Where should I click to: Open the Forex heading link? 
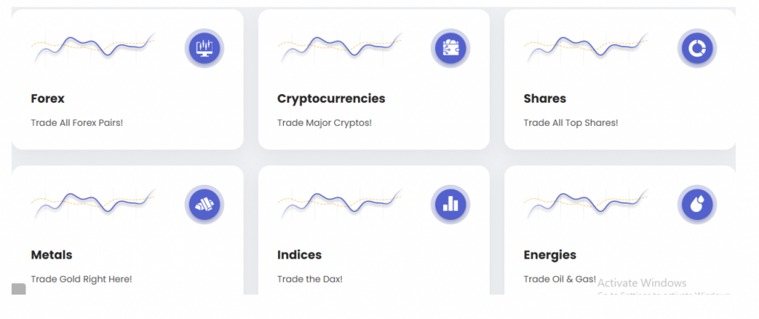point(48,98)
